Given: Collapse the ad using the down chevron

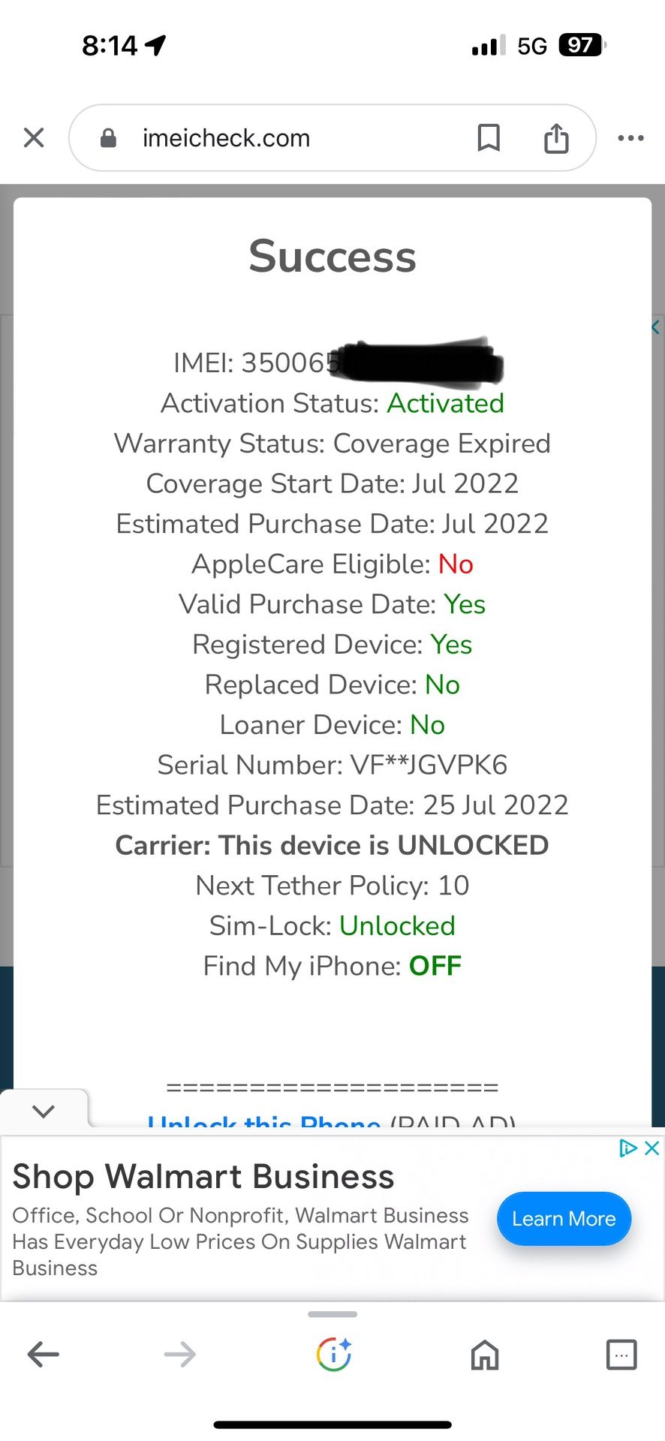Looking at the screenshot, I should pos(44,1111).
